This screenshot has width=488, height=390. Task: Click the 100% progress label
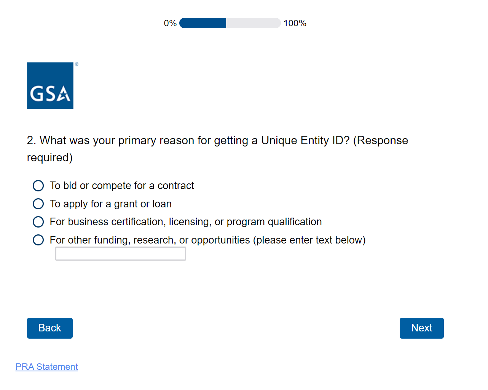(295, 23)
